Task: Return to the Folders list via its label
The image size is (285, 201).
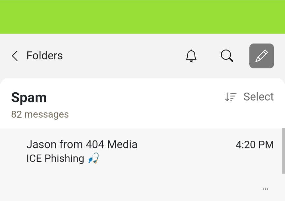Action: pyautogui.click(x=45, y=56)
